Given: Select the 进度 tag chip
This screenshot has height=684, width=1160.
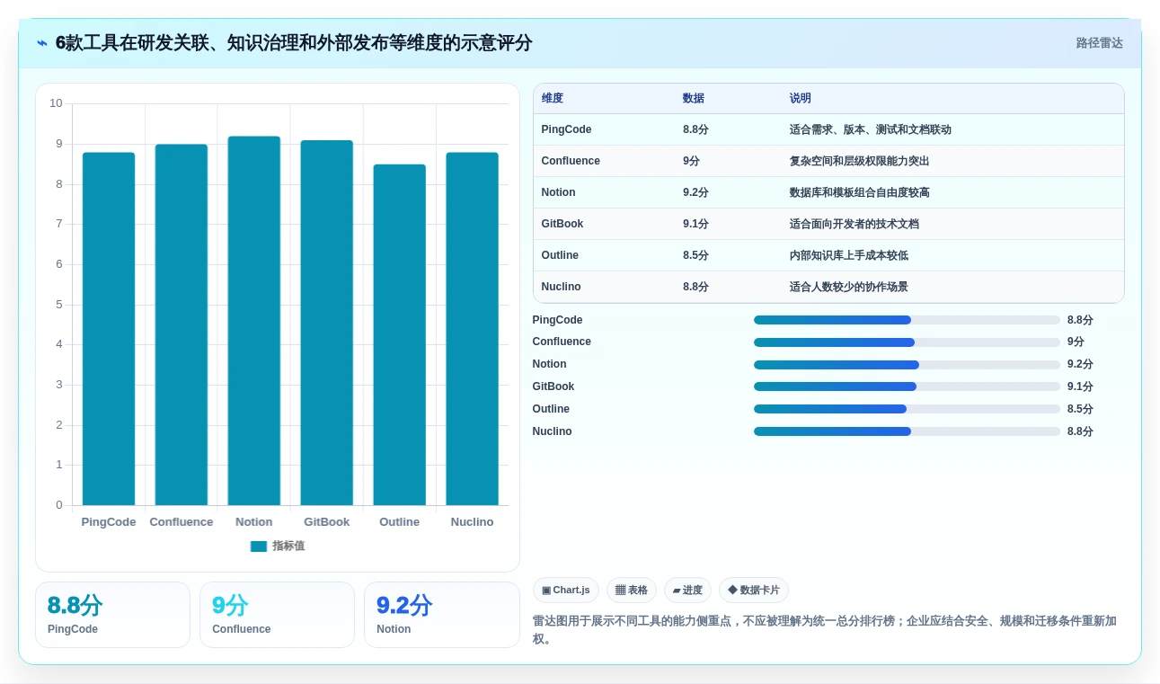Looking at the screenshot, I should click(x=687, y=591).
